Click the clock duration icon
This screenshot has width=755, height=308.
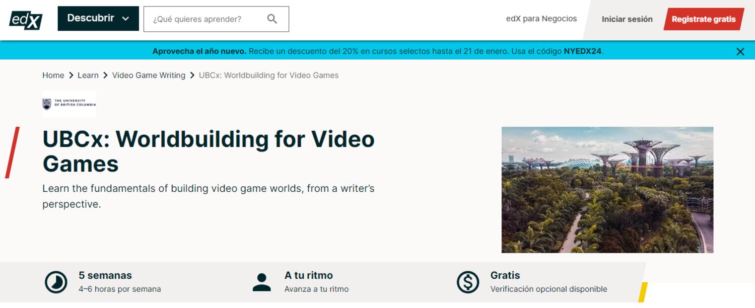tap(56, 282)
